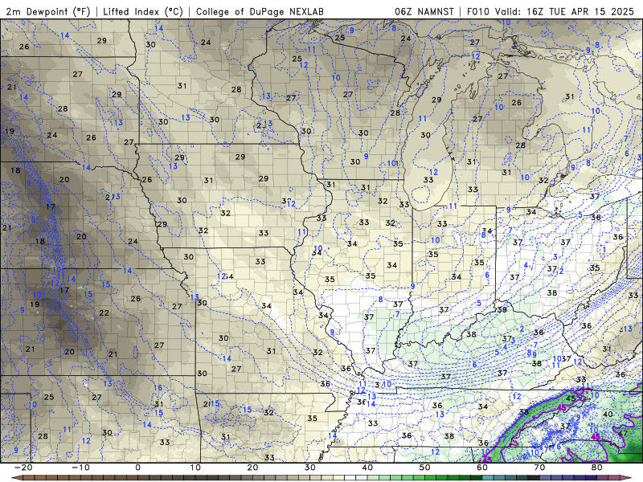Click the "06Z NAMNST" model run label
Image resolution: width=643 pixels, height=482 pixels.
pyautogui.click(x=424, y=11)
